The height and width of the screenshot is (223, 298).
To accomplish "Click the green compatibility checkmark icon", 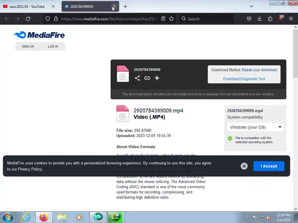I will [230, 139].
